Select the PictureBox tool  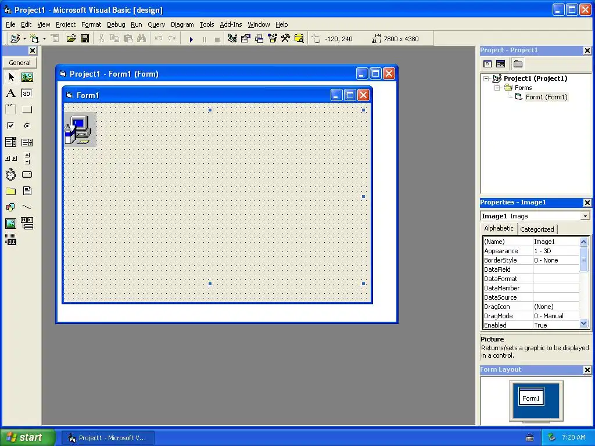pos(27,77)
